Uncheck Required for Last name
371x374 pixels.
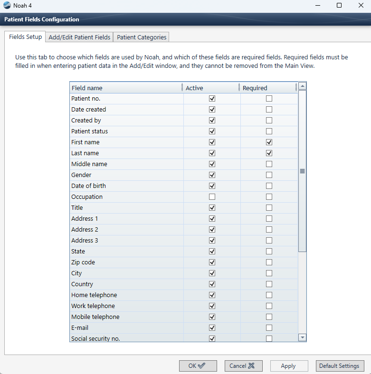coord(269,153)
